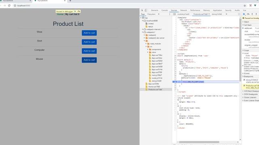Expand Global Listeners section

click(250, 97)
